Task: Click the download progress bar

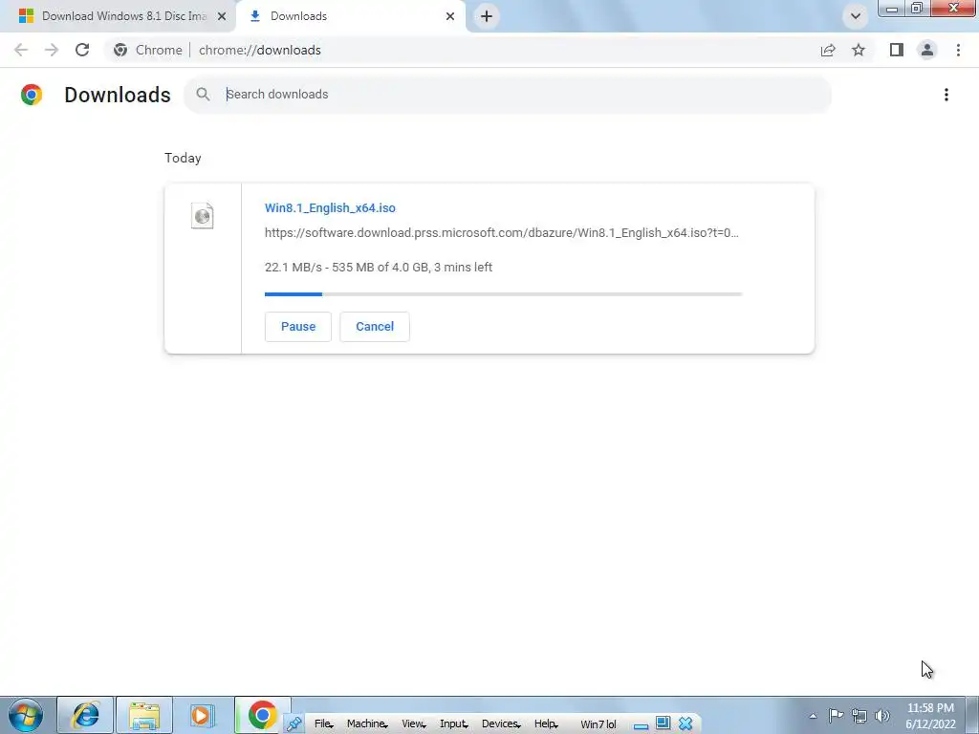Action: pos(503,294)
